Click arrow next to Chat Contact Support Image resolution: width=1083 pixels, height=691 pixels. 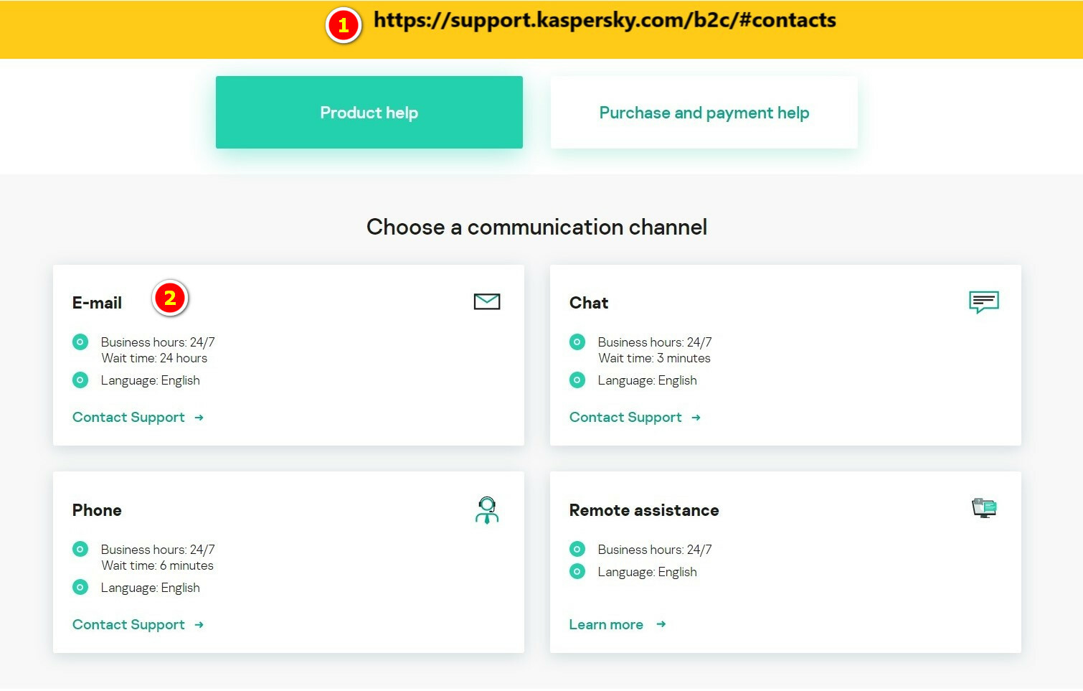(696, 418)
